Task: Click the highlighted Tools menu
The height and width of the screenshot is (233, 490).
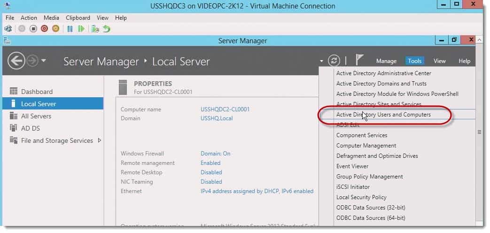Action: [x=415, y=61]
